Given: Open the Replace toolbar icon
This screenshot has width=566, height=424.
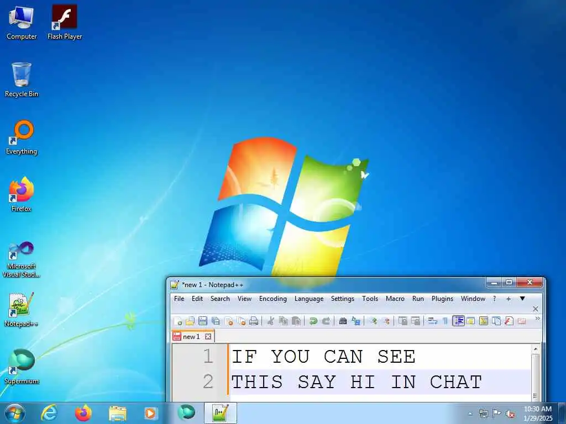Looking at the screenshot, I should [x=356, y=321].
